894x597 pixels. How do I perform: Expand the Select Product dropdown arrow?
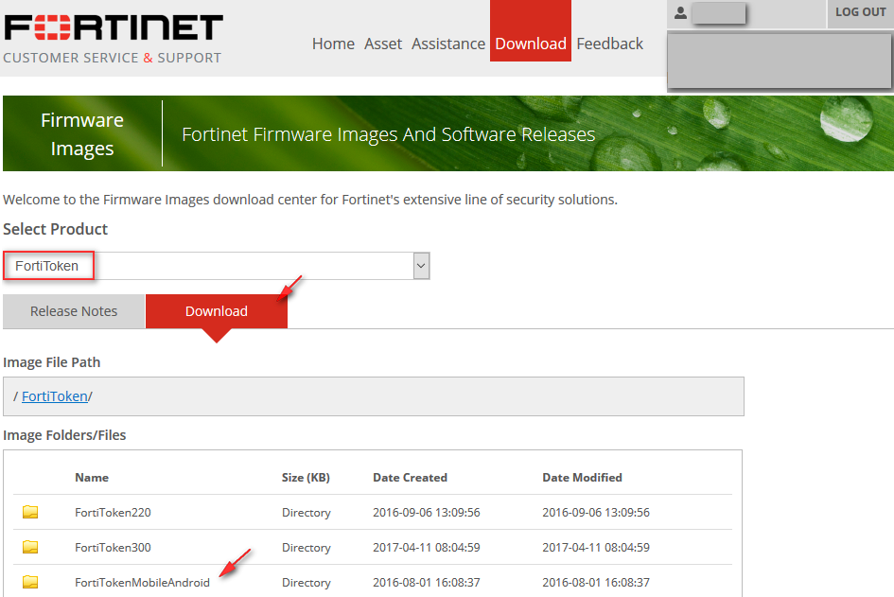pyautogui.click(x=421, y=266)
